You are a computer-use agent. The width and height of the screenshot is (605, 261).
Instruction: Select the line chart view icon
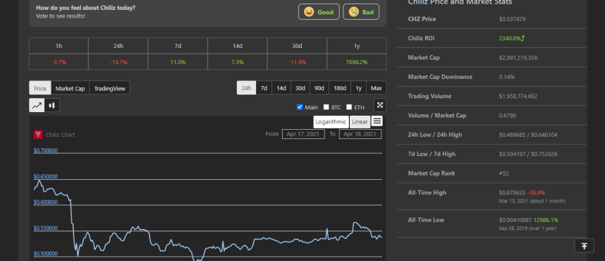[x=37, y=105]
